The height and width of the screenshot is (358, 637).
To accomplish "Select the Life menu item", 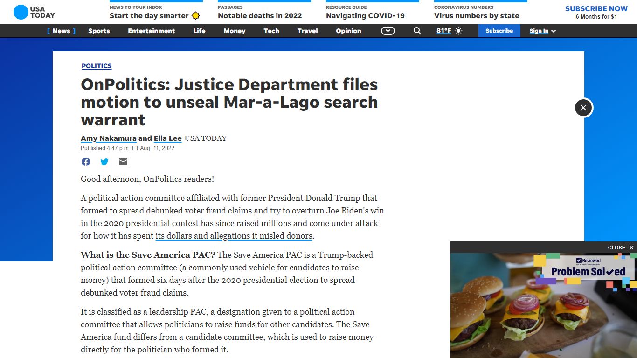I will coord(199,31).
